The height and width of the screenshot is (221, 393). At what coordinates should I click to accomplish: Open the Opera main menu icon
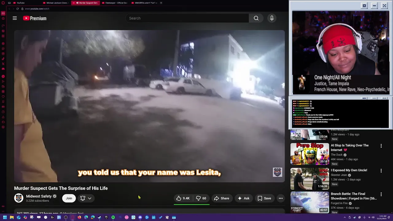[x=3, y=3]
